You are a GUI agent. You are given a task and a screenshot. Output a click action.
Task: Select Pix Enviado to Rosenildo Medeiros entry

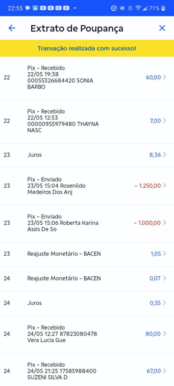click(x=87, y=186)
